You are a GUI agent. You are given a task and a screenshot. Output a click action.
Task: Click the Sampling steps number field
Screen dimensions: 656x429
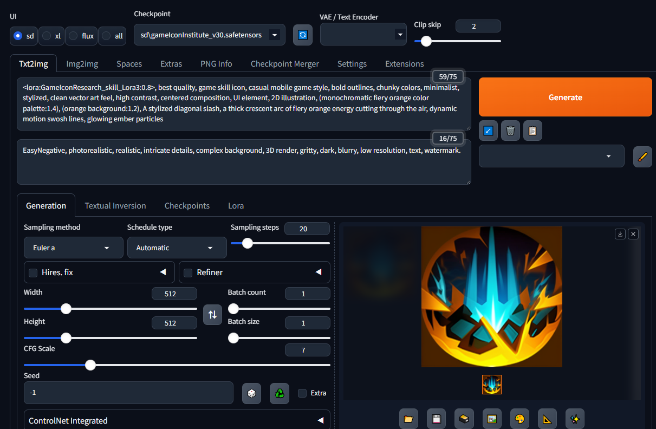tap(307, 229)
